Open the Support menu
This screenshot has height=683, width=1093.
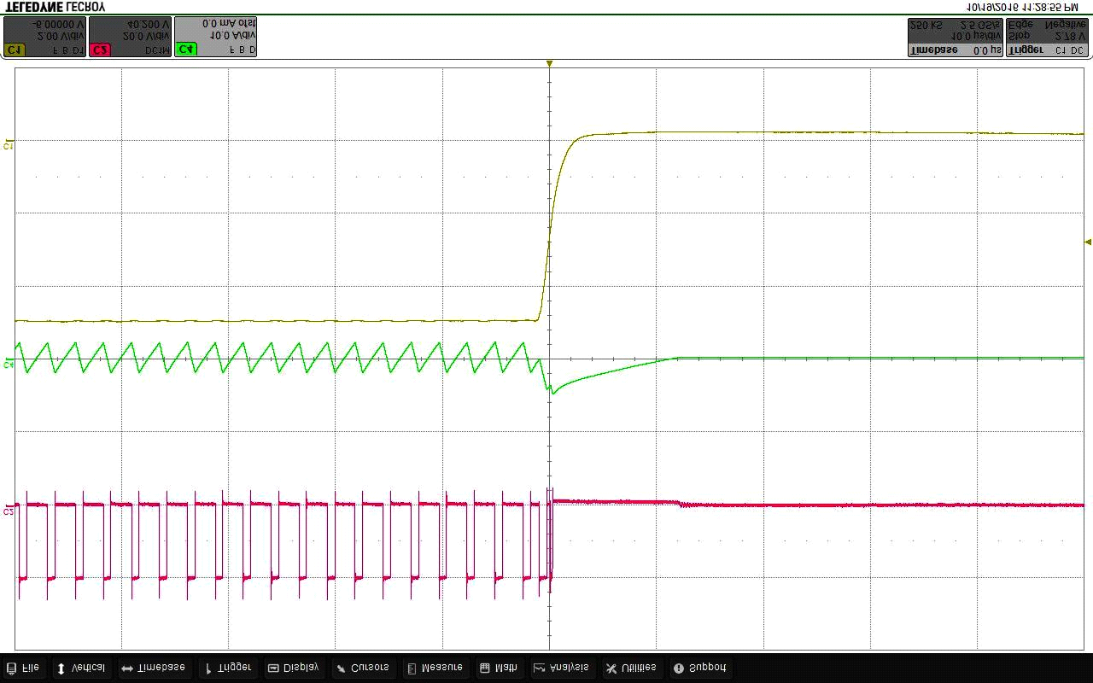tap(700, 668)
